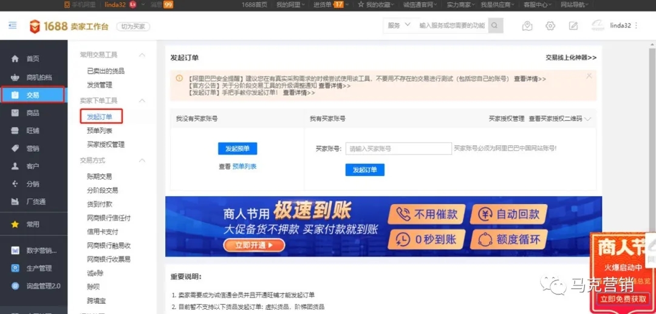Toggle the hamburger sidebar collapse icon
Image resolution: width=656 pixels, height=314 pixels.
(12, 26)
